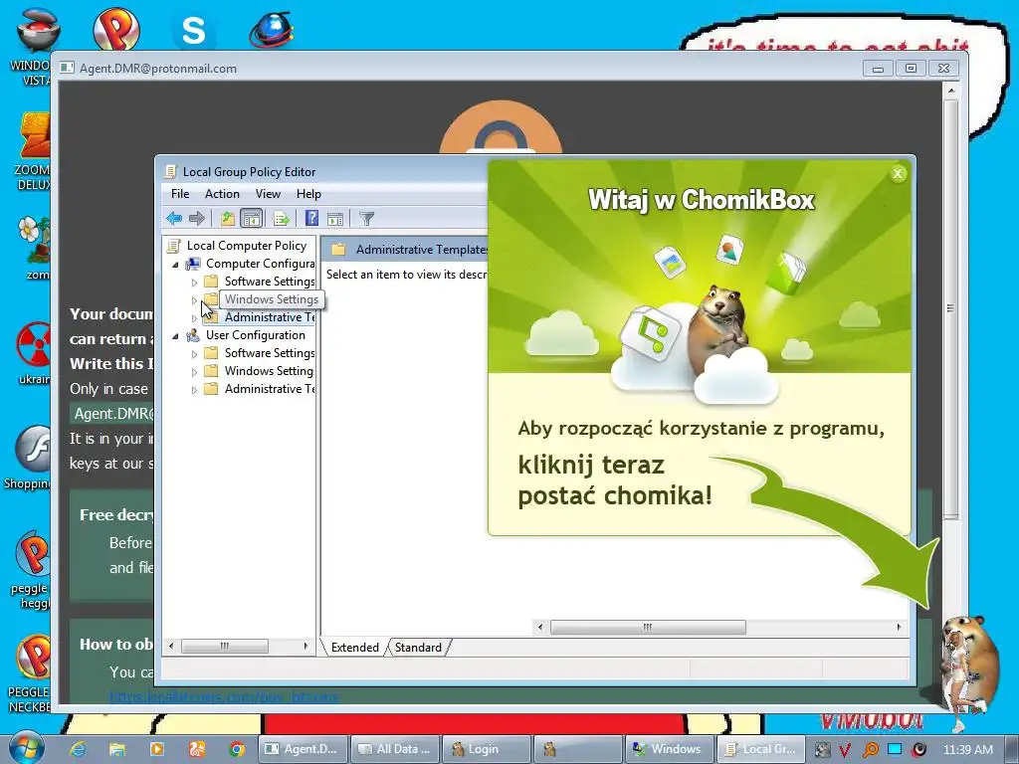Expand Administrative Templates under Computer Configuration
This screenshot has height=764, width=1019.
(x=194, y=318)
